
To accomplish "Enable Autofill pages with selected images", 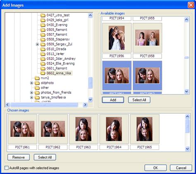I will click(x=7, y=168).
